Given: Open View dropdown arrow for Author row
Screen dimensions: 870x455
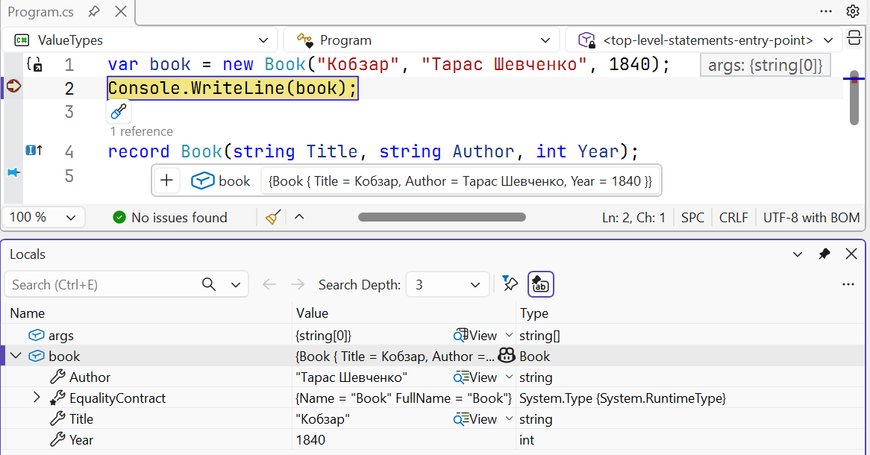Looking at the screenshot, I should tap(509, 377).
